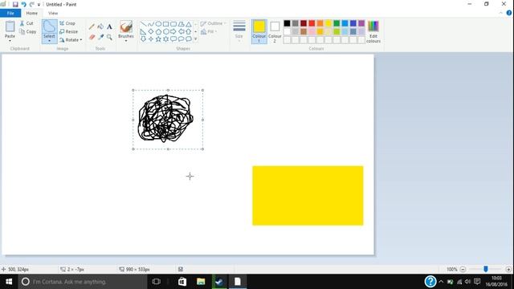Choose the Polygon shape

(181, 24)
